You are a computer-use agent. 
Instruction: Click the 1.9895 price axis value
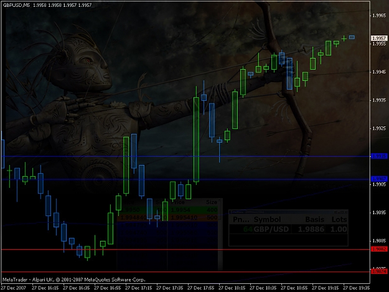click(379, 212)
